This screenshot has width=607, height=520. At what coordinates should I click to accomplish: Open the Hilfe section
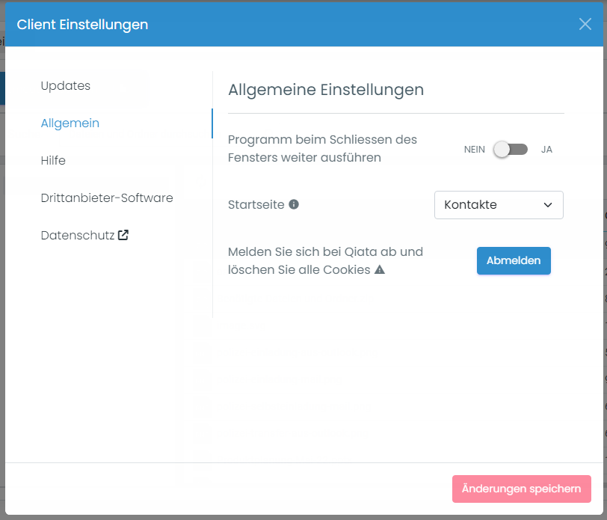point(52,160)
